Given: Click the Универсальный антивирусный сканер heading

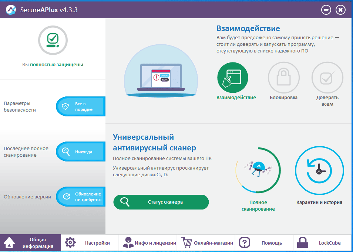Looking at the screenshot, I should [x=154, y=142].
